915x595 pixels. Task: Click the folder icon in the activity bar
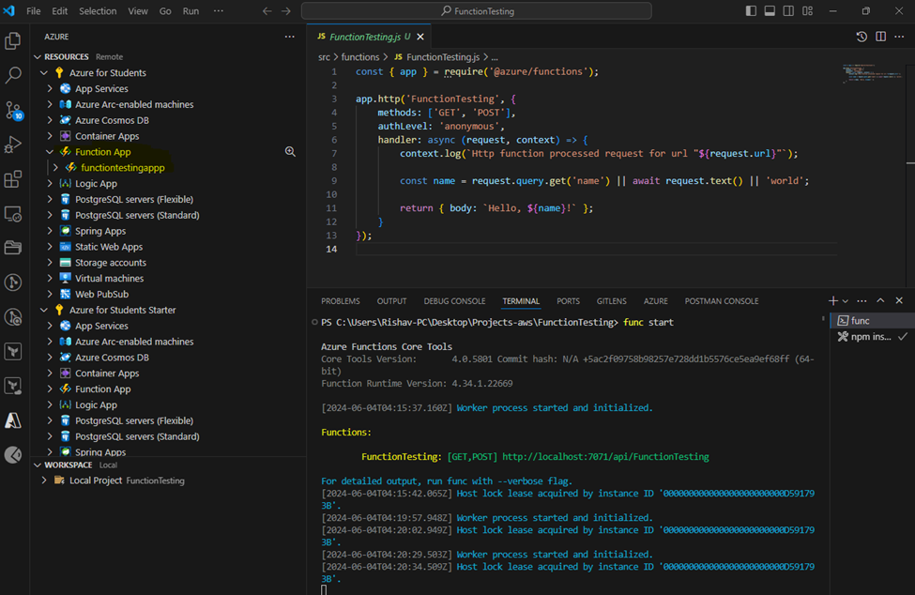[x=13, y=248]
